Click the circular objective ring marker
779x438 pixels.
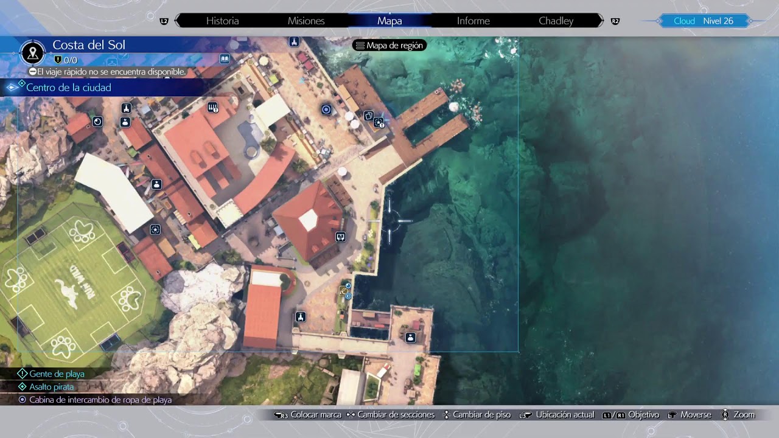pyautogui.click(x=326, y=109)
